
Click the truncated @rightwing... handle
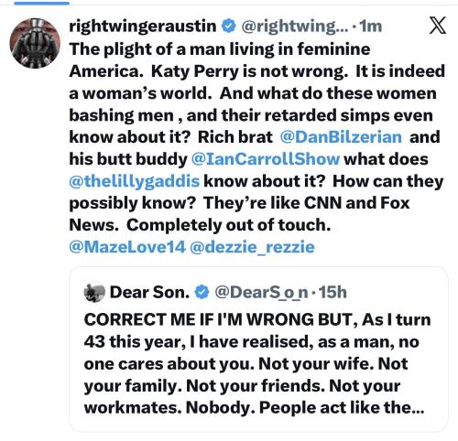coord(295,27)
